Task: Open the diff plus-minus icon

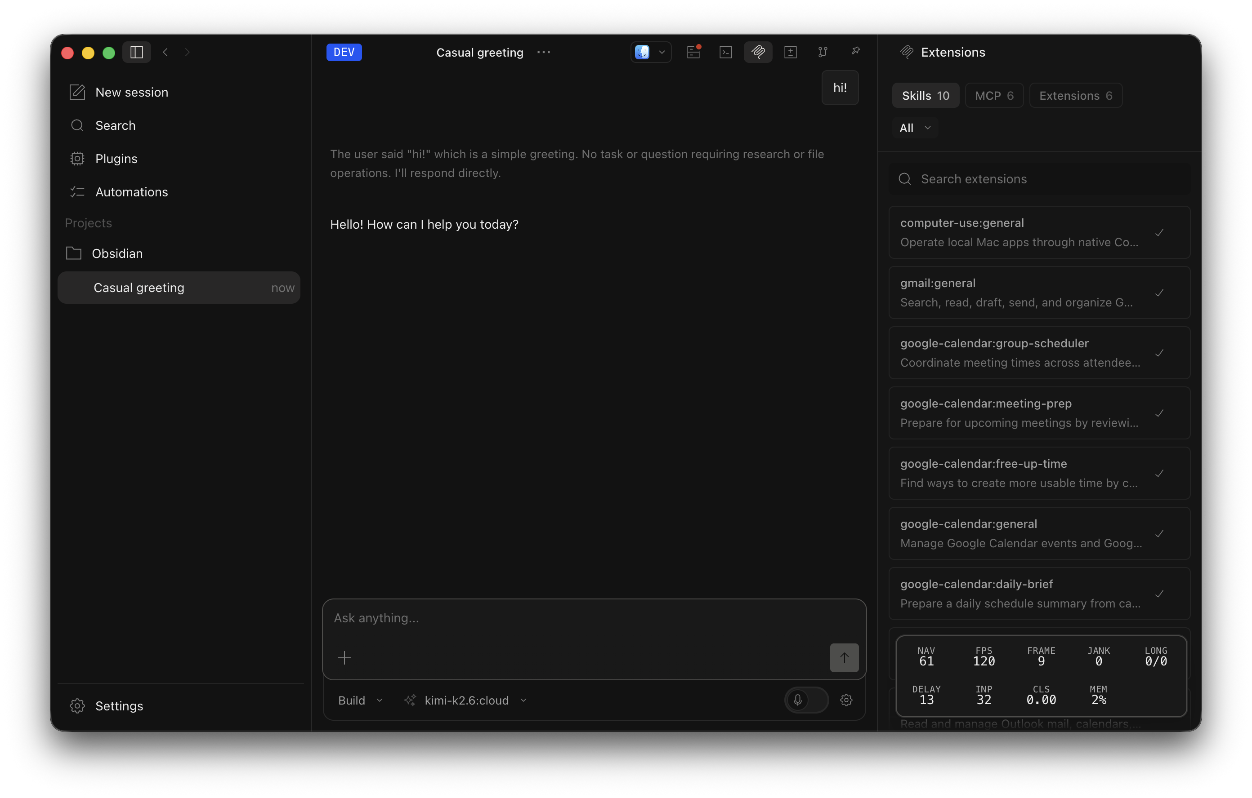Action: (x=790, y=52)
